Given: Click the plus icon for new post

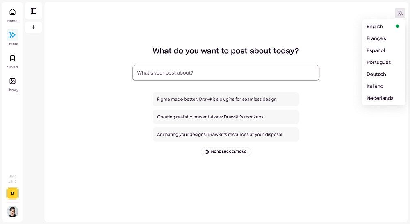Looking at the screenshot, I should click(34, 27).
